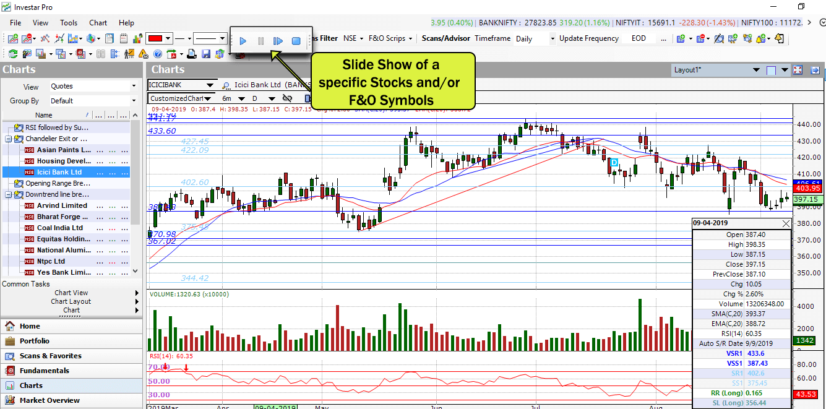
Task: Start the stock slide show playback
Action: pos(243,40)
